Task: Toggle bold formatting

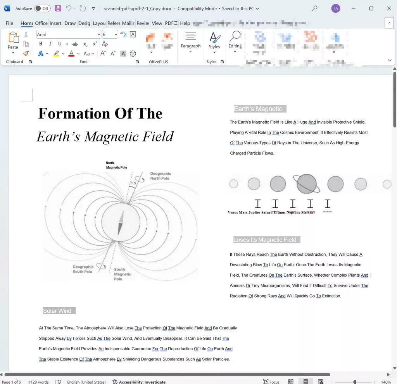Action: click(41, 44)
